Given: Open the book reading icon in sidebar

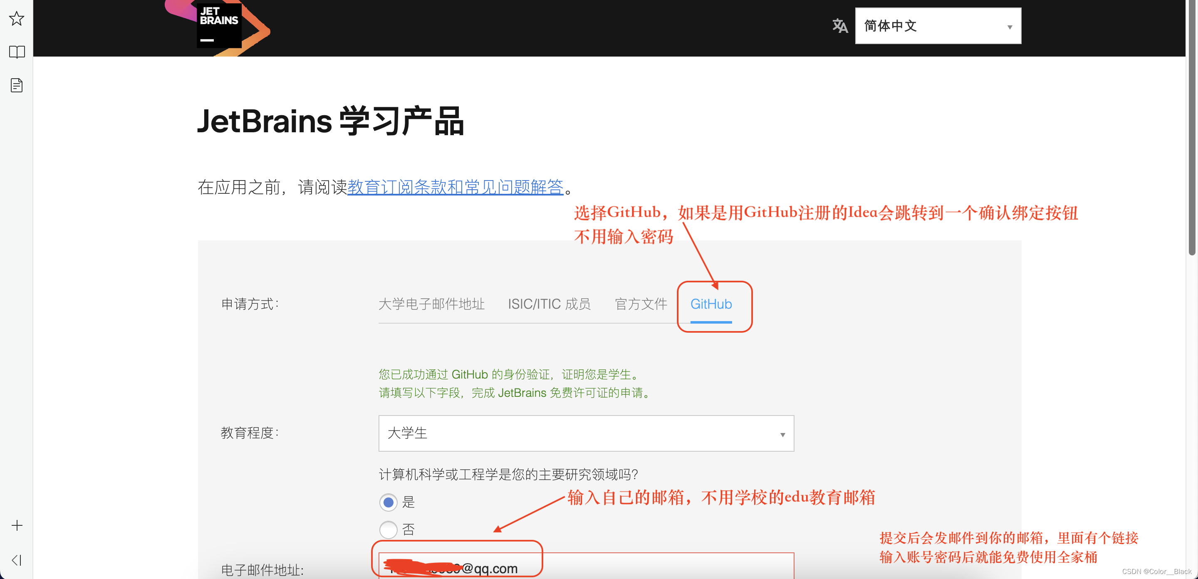Looking at the screenshot, I should pos(17,52).
